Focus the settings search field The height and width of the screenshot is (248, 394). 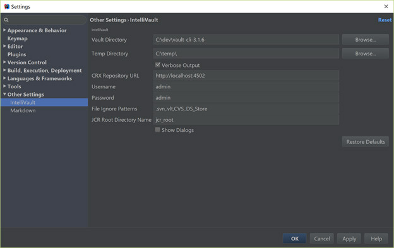[44, 20]
